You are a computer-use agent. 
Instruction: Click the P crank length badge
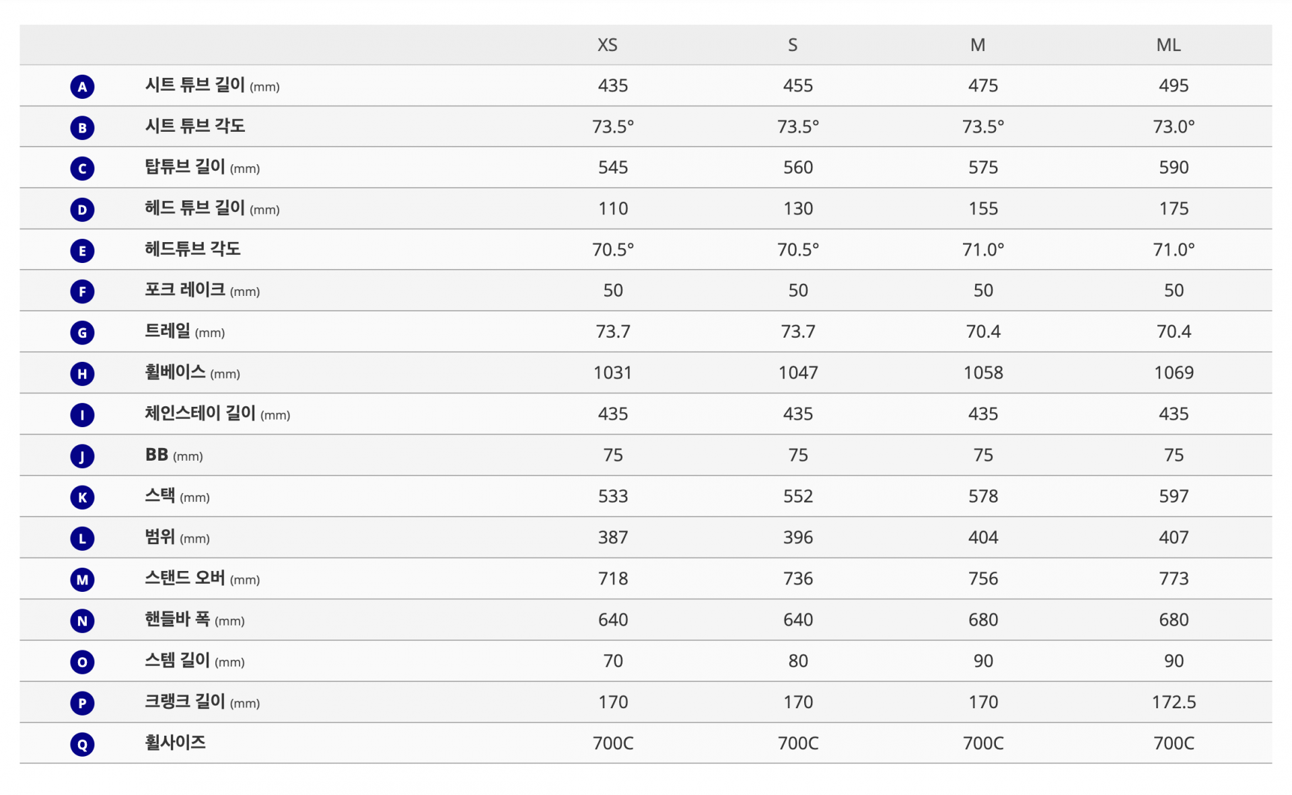(82, 704)
